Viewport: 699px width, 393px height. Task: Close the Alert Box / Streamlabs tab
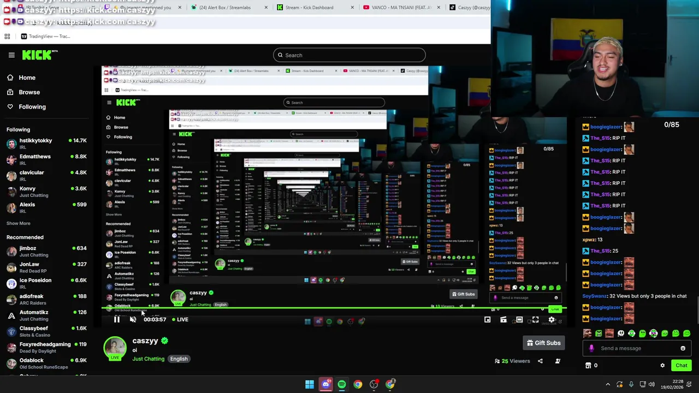266,8
